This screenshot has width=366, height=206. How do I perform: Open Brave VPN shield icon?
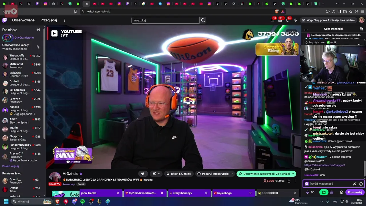click(x=356, y=11)
